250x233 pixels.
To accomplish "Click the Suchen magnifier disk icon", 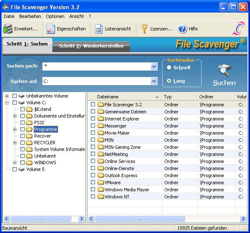I will click(224, 70).
